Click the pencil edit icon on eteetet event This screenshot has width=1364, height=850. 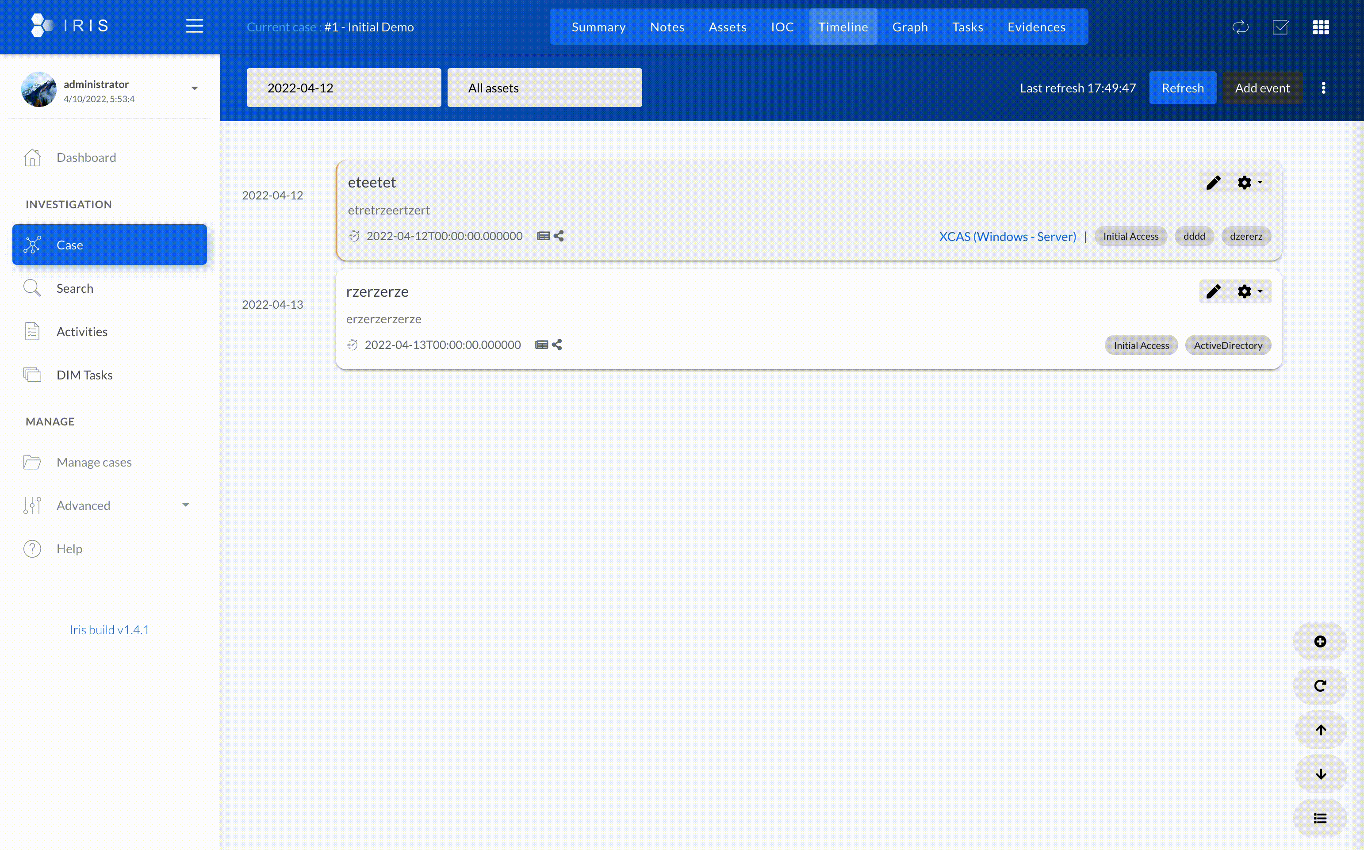1213,183
